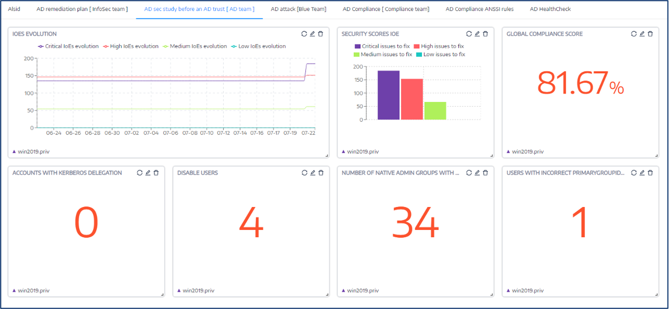The image size is (669, 309).
Task: Click the resize handle of IOEs Evolution widget
Action: point(327,155)
